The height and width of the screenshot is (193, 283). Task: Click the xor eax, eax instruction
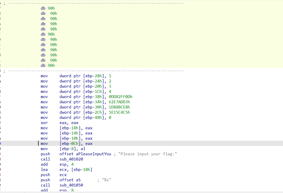[x=60, y=123]
